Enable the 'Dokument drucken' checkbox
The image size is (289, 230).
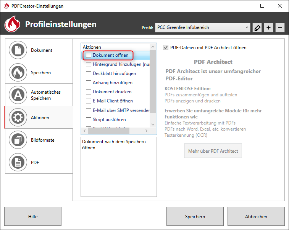pos(89,92)
